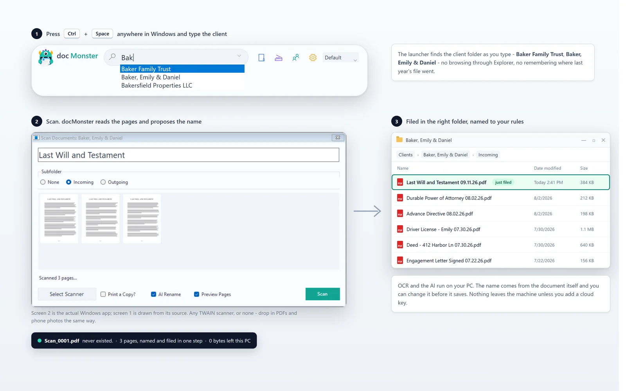Viewport: 626px width, 391px height.
Task: Choose Baker, Emily & Daniel from suggestions
Action: [x=182, y=77]
